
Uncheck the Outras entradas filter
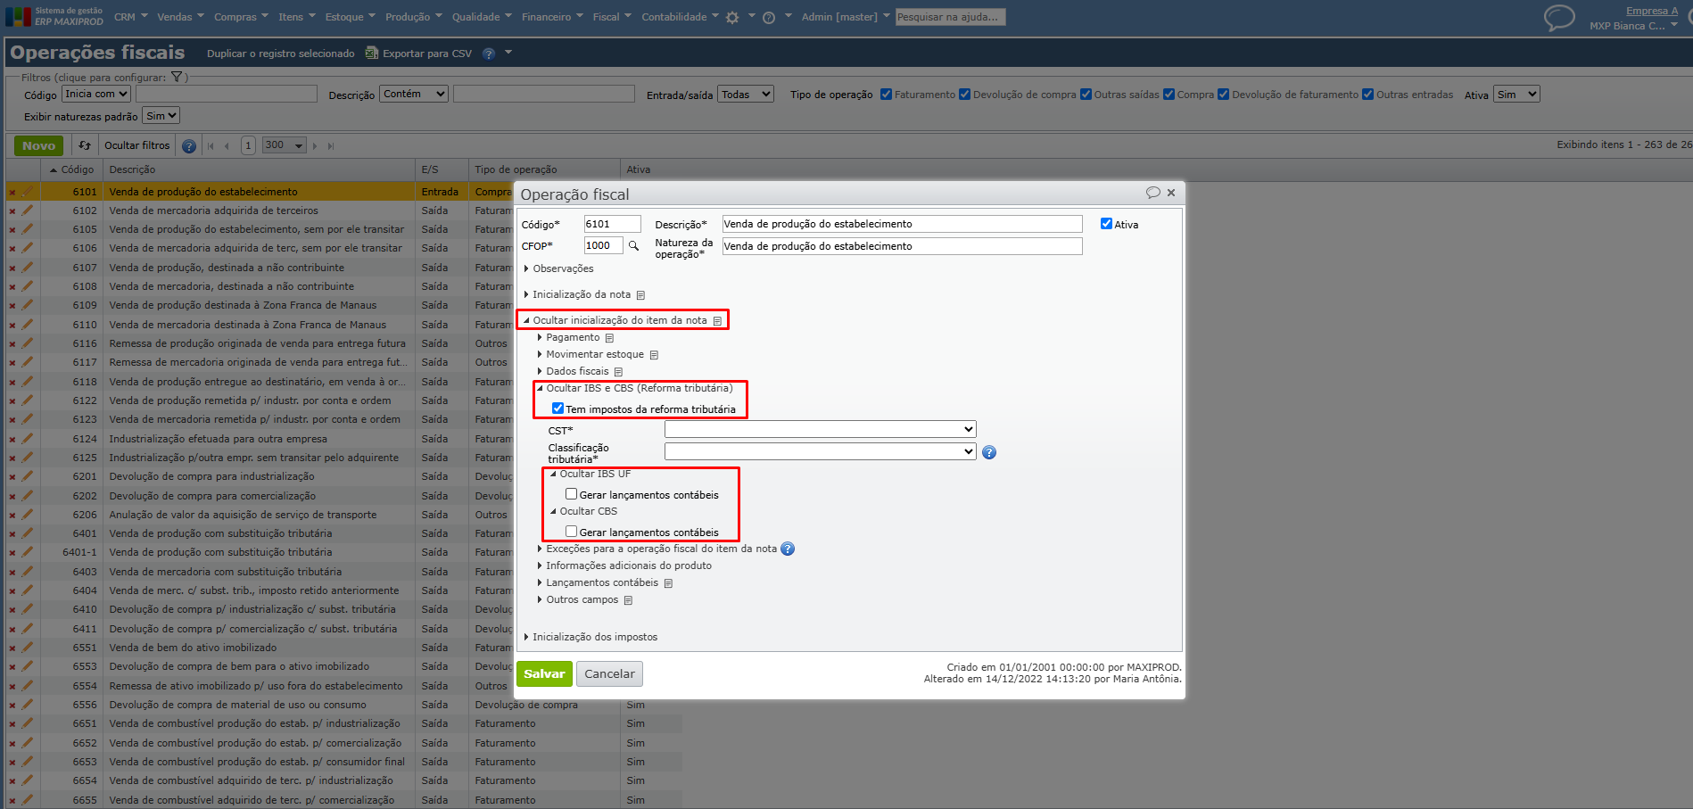click(x=1367, y=95)
